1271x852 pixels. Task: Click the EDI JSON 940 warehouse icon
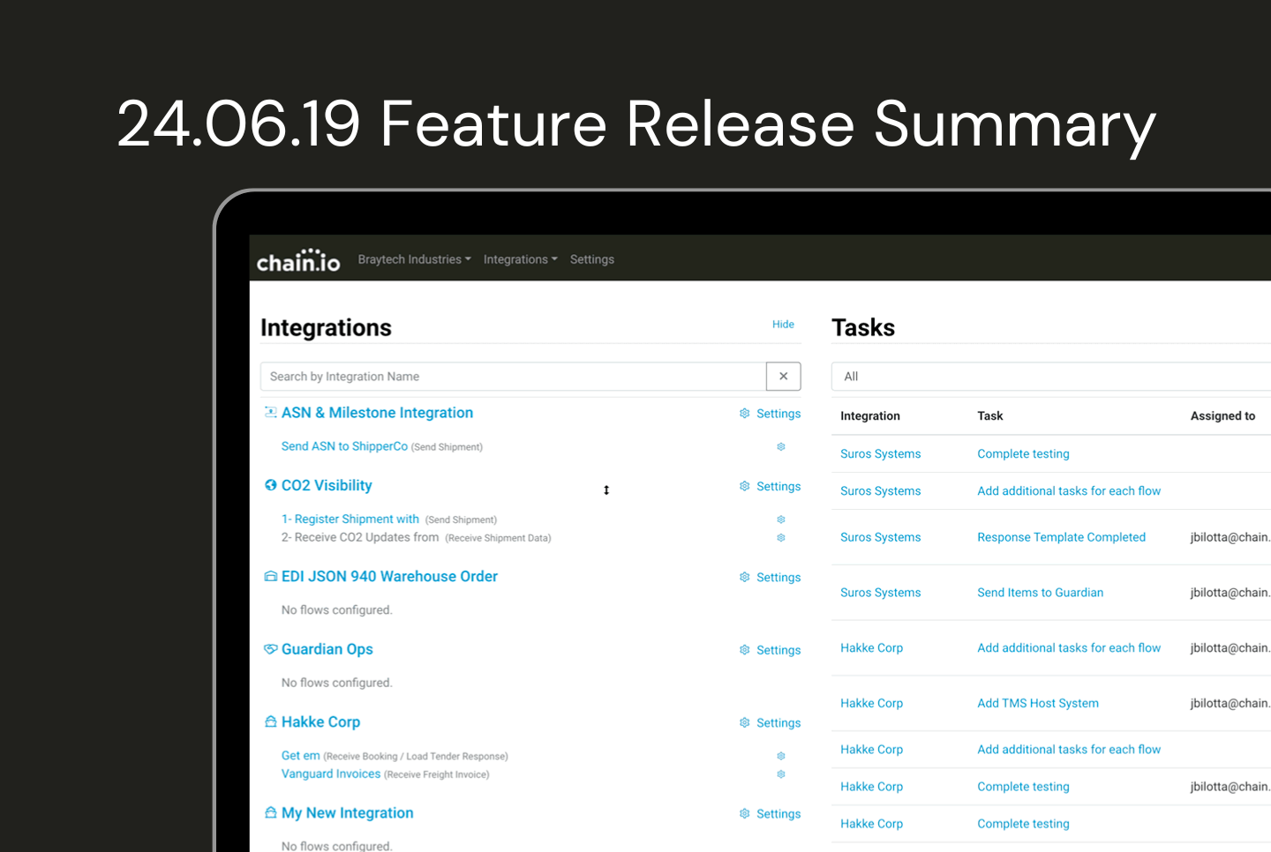click(271, 576)
